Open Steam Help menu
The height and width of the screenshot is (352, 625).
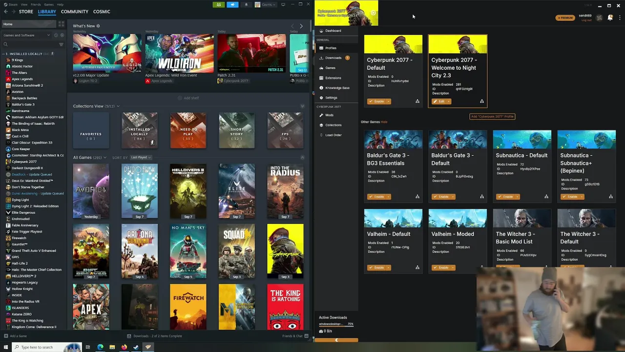coord(60,4)
